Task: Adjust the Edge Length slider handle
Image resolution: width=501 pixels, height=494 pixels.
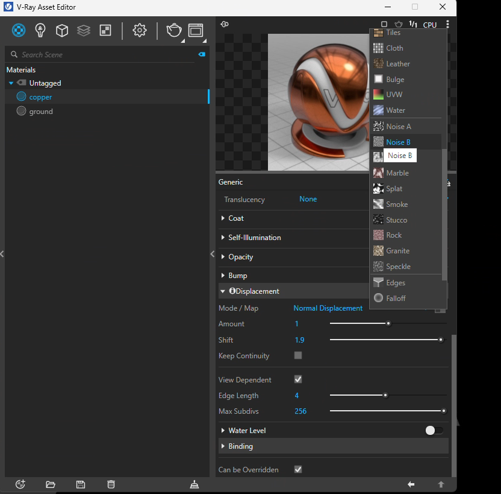Action: 385,395
